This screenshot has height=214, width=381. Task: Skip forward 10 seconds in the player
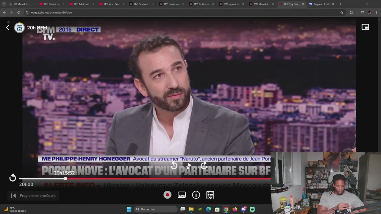204,166
